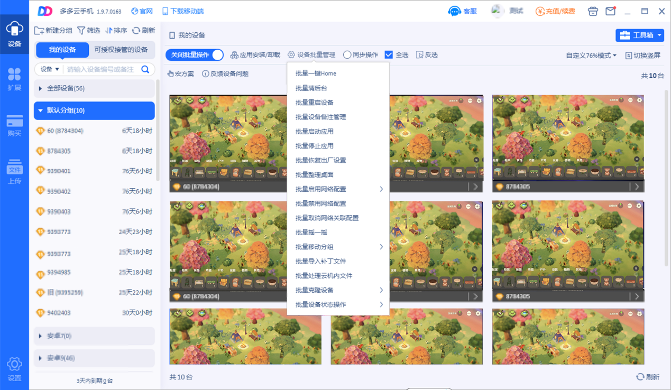
Task: Switch to 我的设备 tab
Action: click(62, 50)
